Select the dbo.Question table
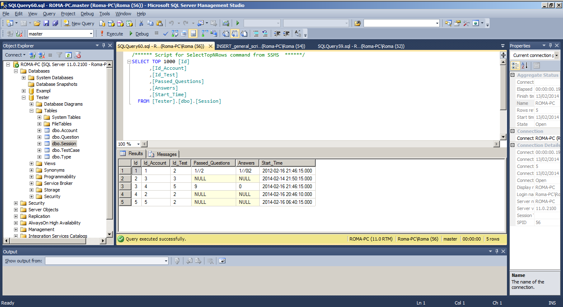This screenshot has height=307, width=563. pyautogui.click(x=65, y=137)
